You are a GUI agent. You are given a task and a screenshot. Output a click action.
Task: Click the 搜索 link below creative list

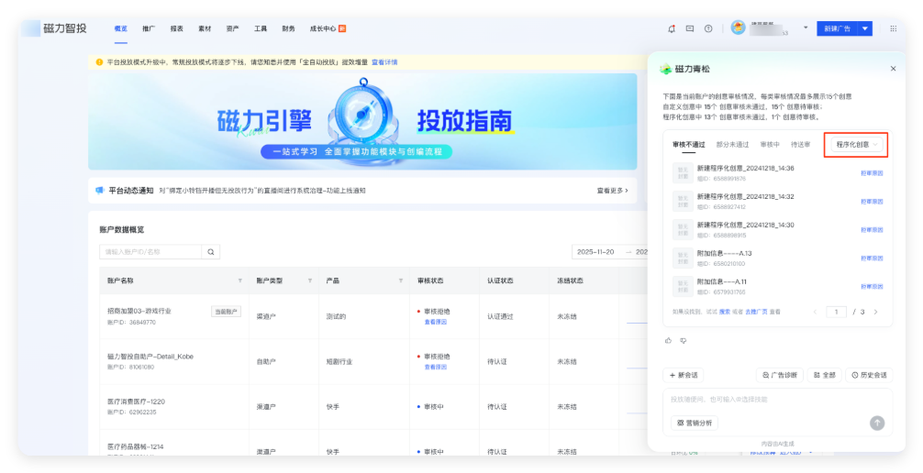725,312
